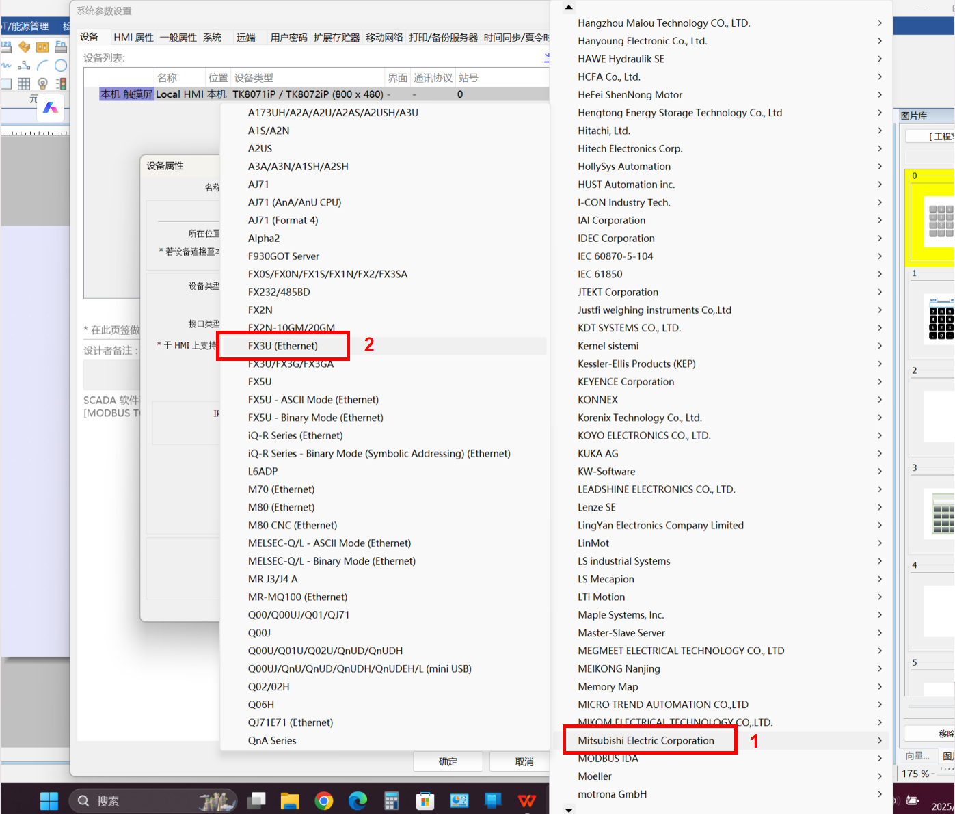Select the bit lamp object icon
Image resolution: width=955 pixels, height=814 pixels.
coord(42,83)
